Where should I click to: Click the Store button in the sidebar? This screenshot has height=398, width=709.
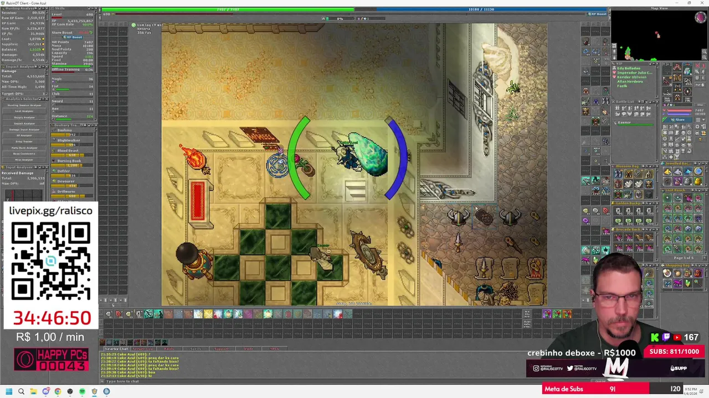pyautogui.click(x=678, y=120)
